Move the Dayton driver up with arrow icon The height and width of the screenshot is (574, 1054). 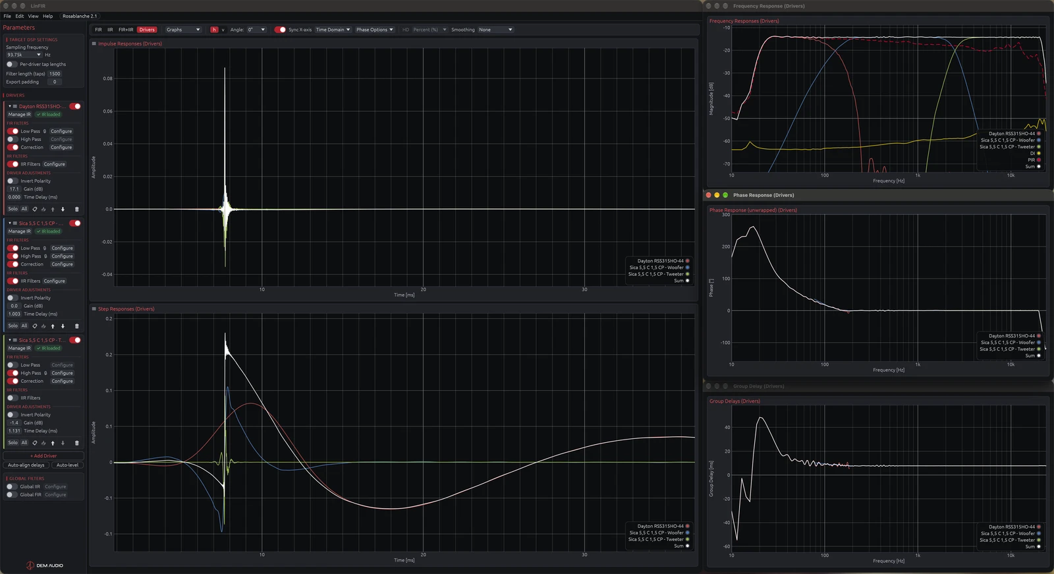coord(53,209)
